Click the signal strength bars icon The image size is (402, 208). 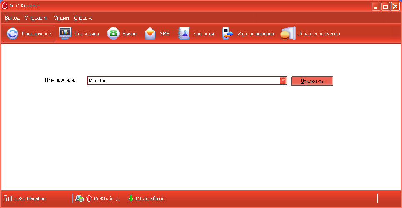pos(8,198)
